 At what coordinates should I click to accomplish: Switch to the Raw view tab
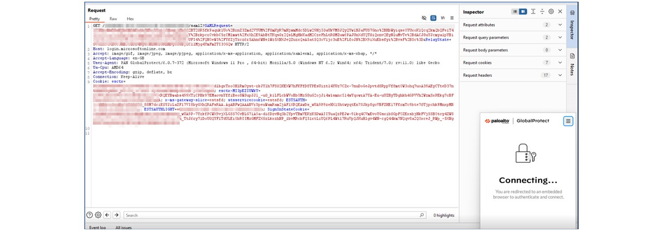[113, 19]
